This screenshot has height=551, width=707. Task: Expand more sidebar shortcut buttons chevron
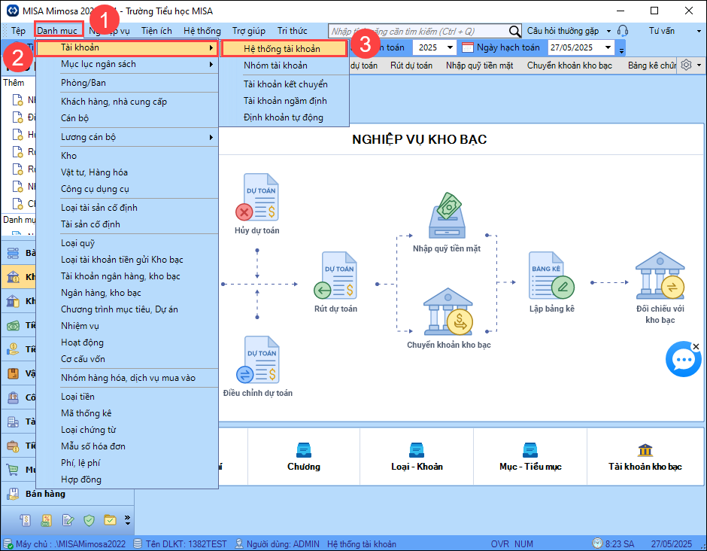click(x=128, y=520)
